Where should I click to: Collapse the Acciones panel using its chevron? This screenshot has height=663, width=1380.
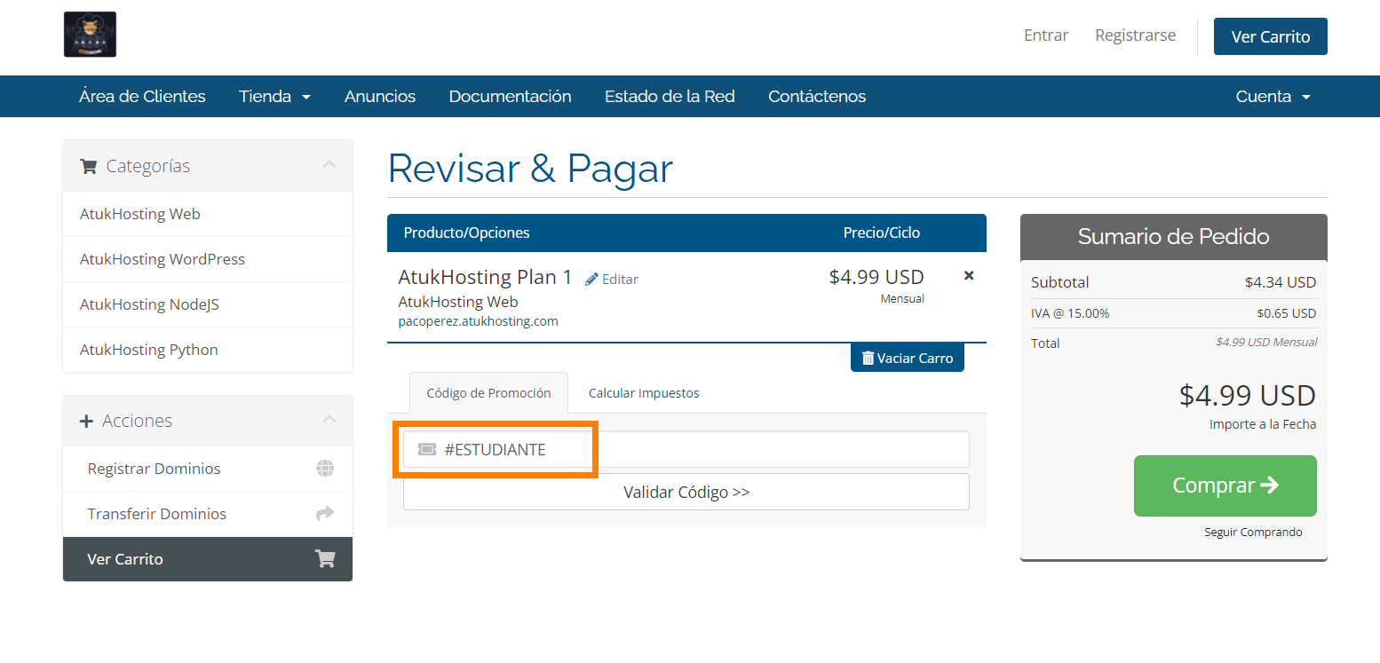click(329, 420)
